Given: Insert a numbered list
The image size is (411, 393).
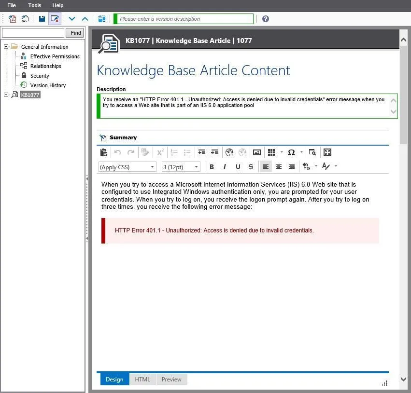Looking at the screenshot, I should 174,152.
